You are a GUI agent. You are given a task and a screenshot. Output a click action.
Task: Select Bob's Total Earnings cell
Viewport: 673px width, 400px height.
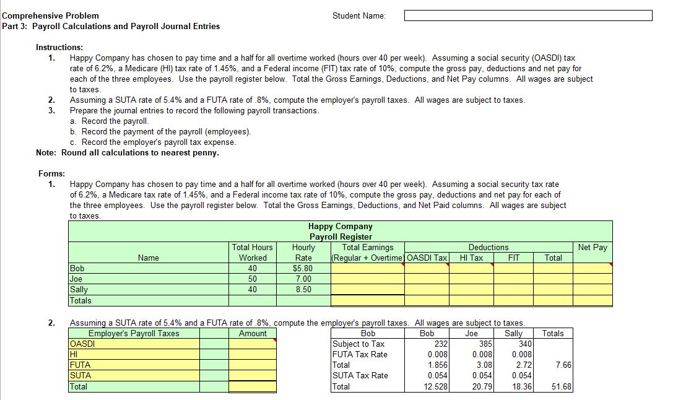pyautogui.click(x=368, y=267)
